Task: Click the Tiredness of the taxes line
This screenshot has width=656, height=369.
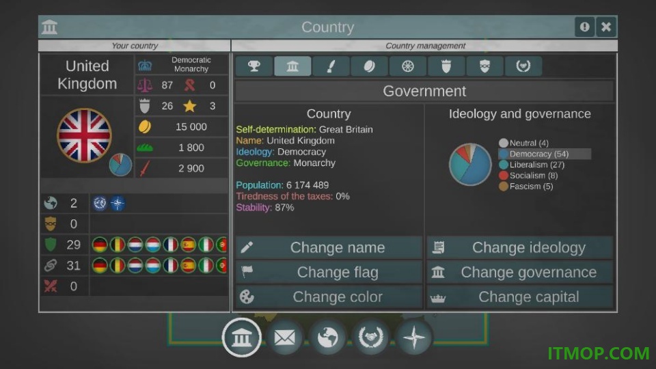Action: coord(292,196)
